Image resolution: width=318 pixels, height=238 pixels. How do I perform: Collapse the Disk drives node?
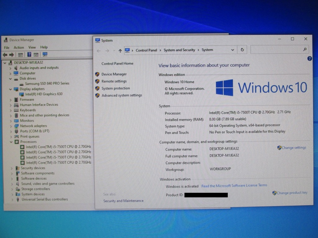point(10,79)
